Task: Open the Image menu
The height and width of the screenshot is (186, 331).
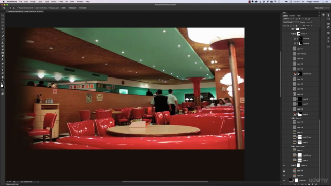Action: click(x=33, y=1)
